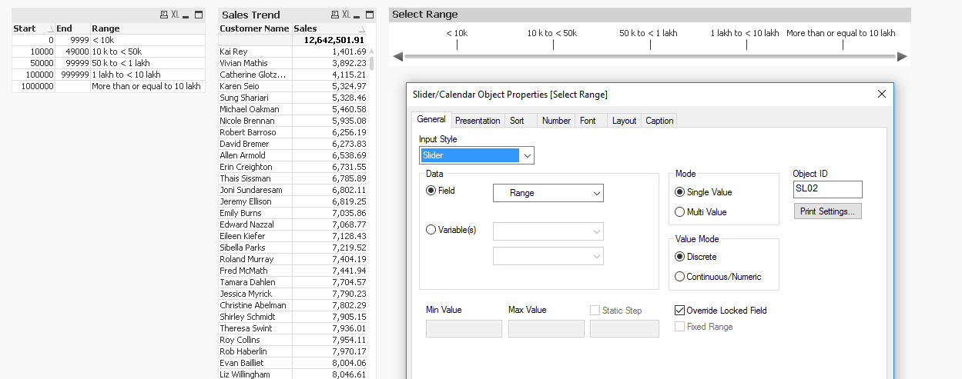Click the Select Range caption bar
This screenshot has height=379, width=962.
pyautogui.click(x=649, y=15)
